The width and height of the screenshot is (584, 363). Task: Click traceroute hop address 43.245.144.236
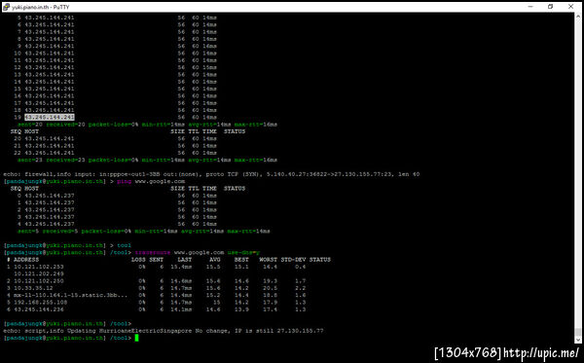pyautogui.click(x=39, y=309)
